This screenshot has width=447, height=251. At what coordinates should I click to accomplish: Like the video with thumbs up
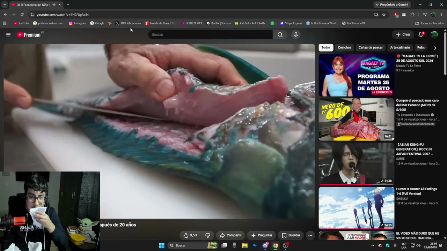pos(191,235)
